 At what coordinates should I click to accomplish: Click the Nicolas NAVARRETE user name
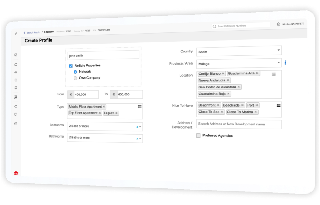point(293,24)
